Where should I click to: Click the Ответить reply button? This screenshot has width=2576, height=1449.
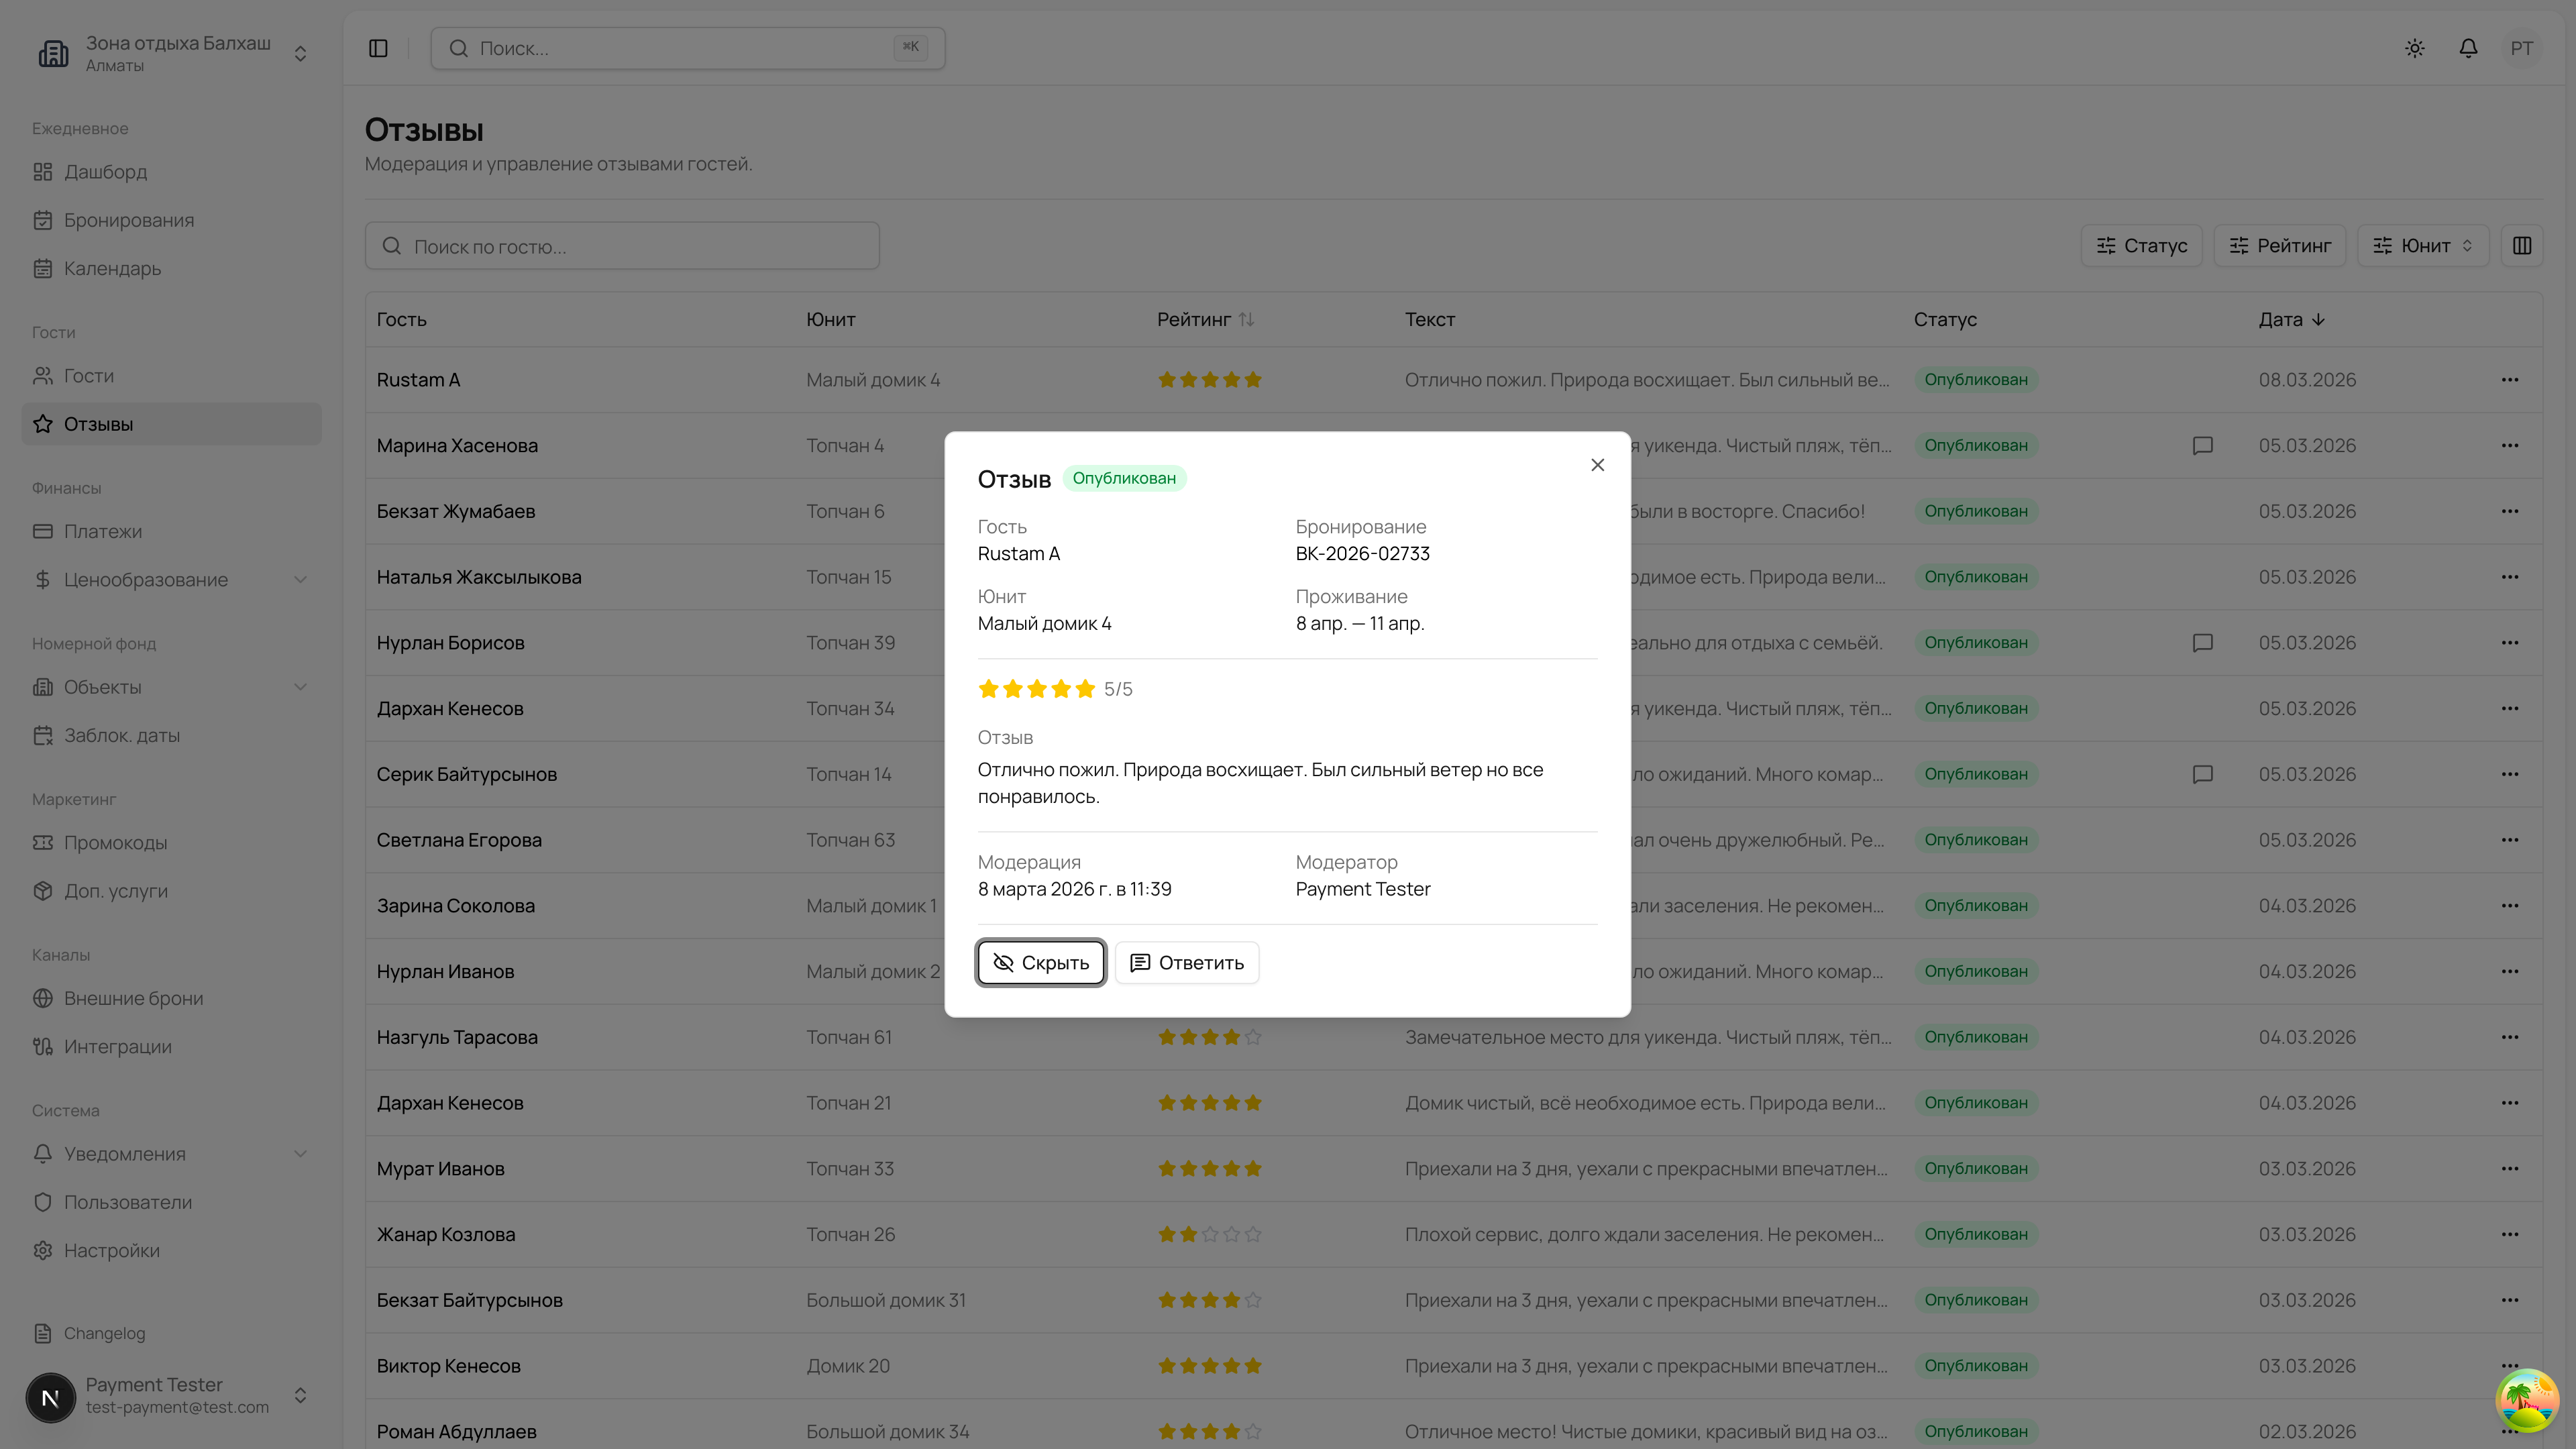pyautogui.click(x=1186, y=962)
